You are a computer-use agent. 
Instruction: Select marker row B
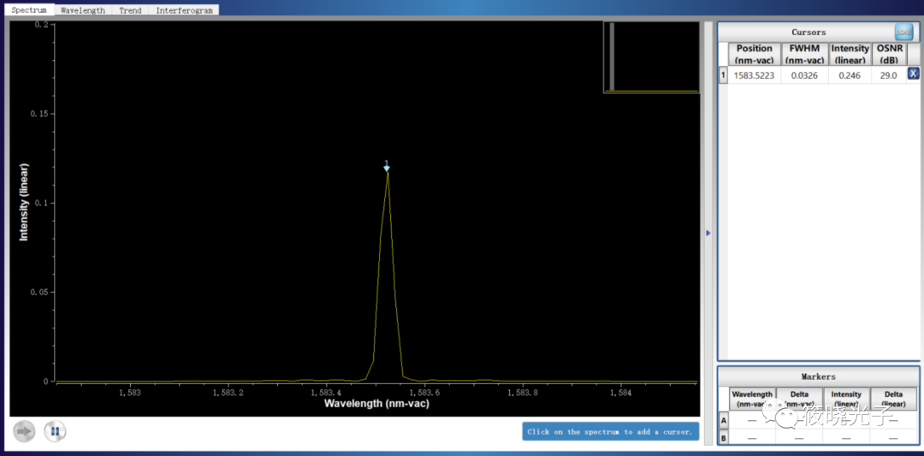723,437
